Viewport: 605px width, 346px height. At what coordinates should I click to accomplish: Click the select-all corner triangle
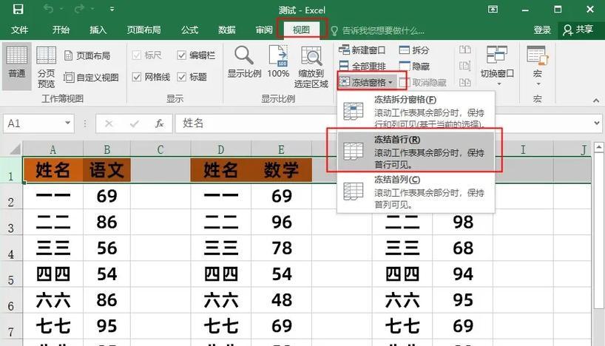tap(15, 149)
